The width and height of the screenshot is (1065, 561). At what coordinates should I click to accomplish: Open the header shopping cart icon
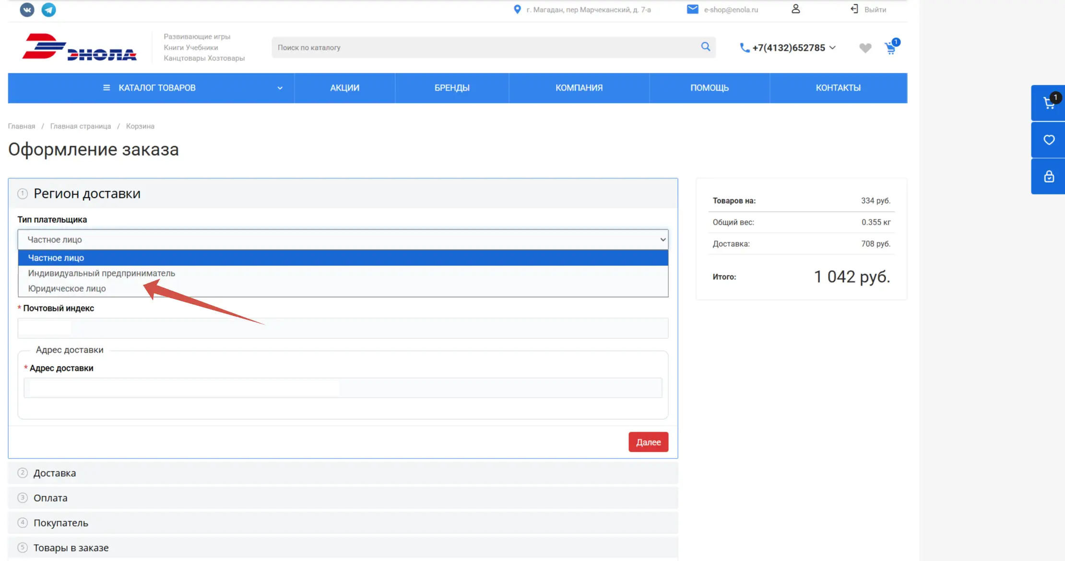coord(890,48)
